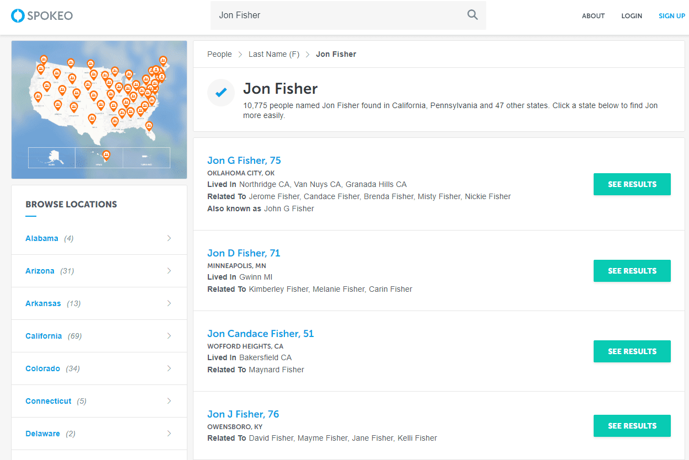This screenshot has width=689, height=460.
Task: Click the Sign Up link
Action: pos(671,16)
